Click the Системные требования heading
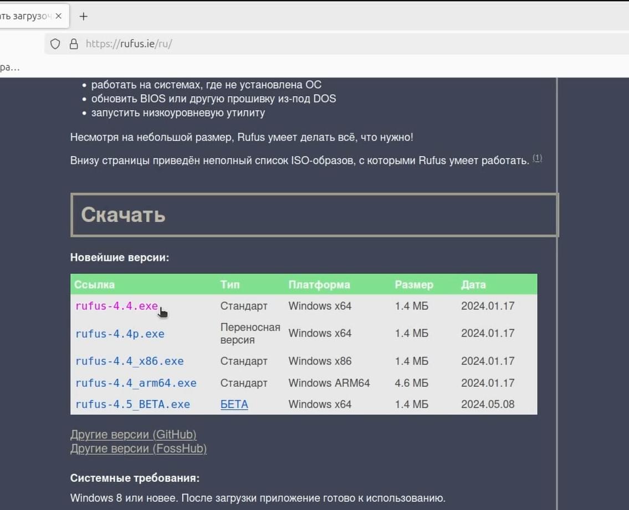629x510 pixels. tap(135, 478)
